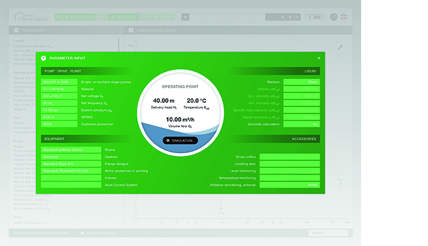This screenshot has width=428, height=246.
Task: Open the Drains dropdown set to Standard
Action: coord(71,150)
